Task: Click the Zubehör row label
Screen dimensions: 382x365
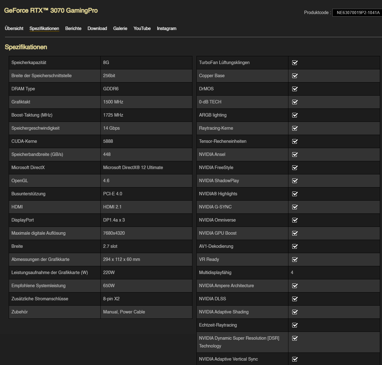Action: point(20,312)
